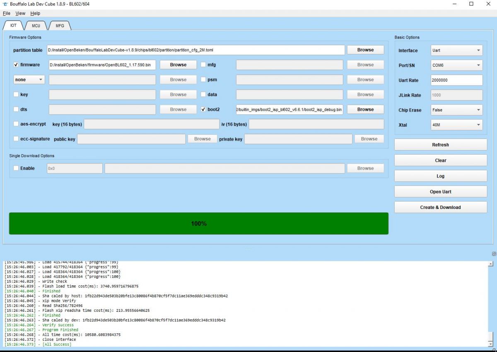This screenshot has width=497, height=352.
Task: Click the green 100% progress bar
Action: (x=199, y=223)
